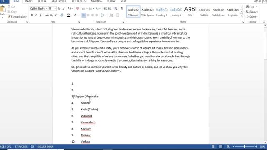Apply paragraph shading with paint bucket
The width and height of the screenshot is (267, 150).
pyautogui.click(x=111, y=15)
